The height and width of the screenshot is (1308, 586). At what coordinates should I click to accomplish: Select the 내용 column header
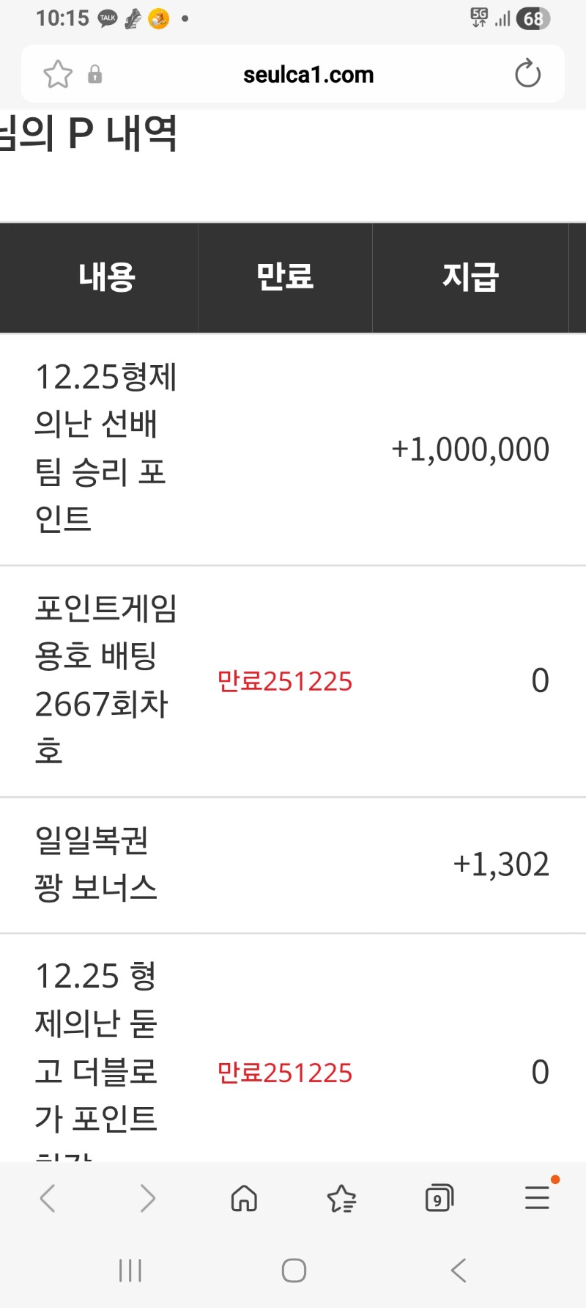107,278
